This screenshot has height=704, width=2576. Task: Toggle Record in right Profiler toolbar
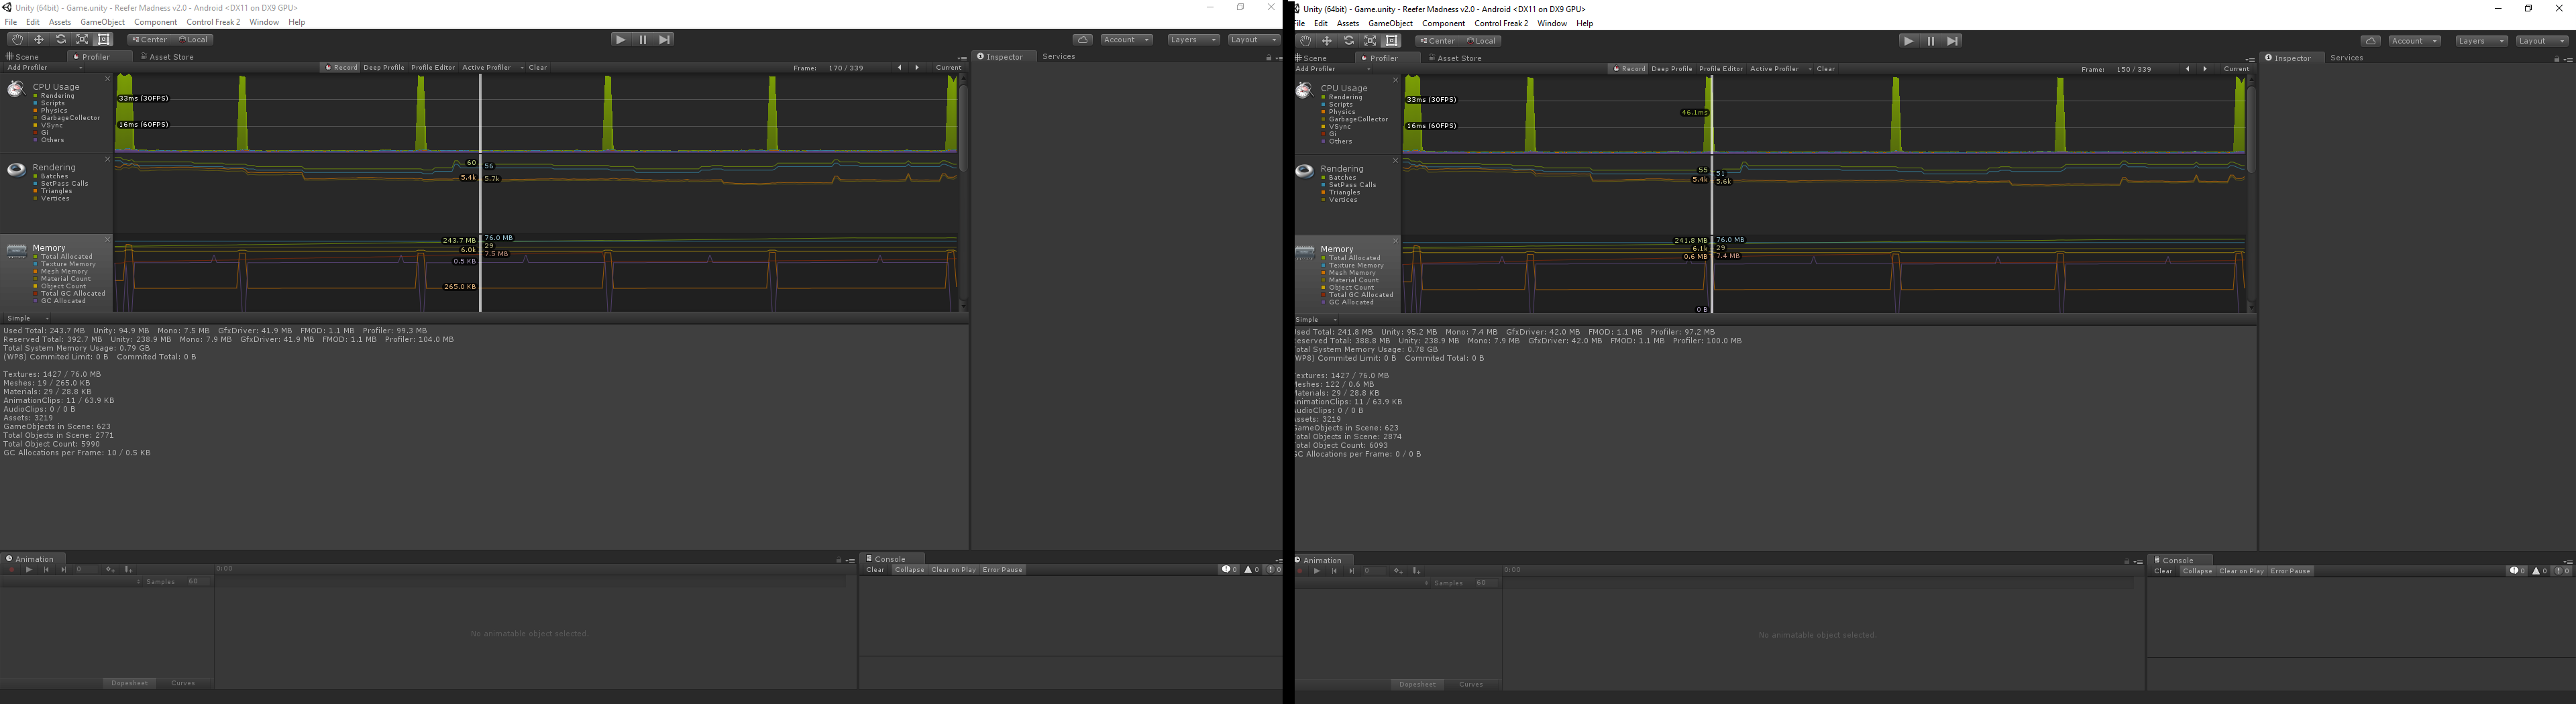[1629, 69]
